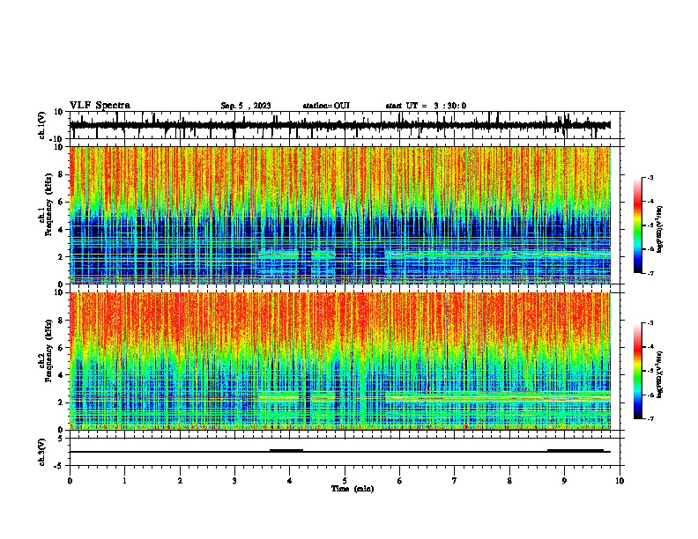
Task: Click time axis tick label "9"
Action: pos(564,481)
